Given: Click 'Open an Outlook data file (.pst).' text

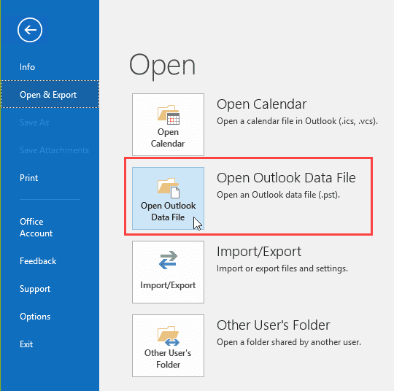Looking at the screenshot, I should [x=278, y=195].
